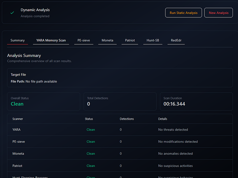Click the Scan Duration label

tap(173, 98)
